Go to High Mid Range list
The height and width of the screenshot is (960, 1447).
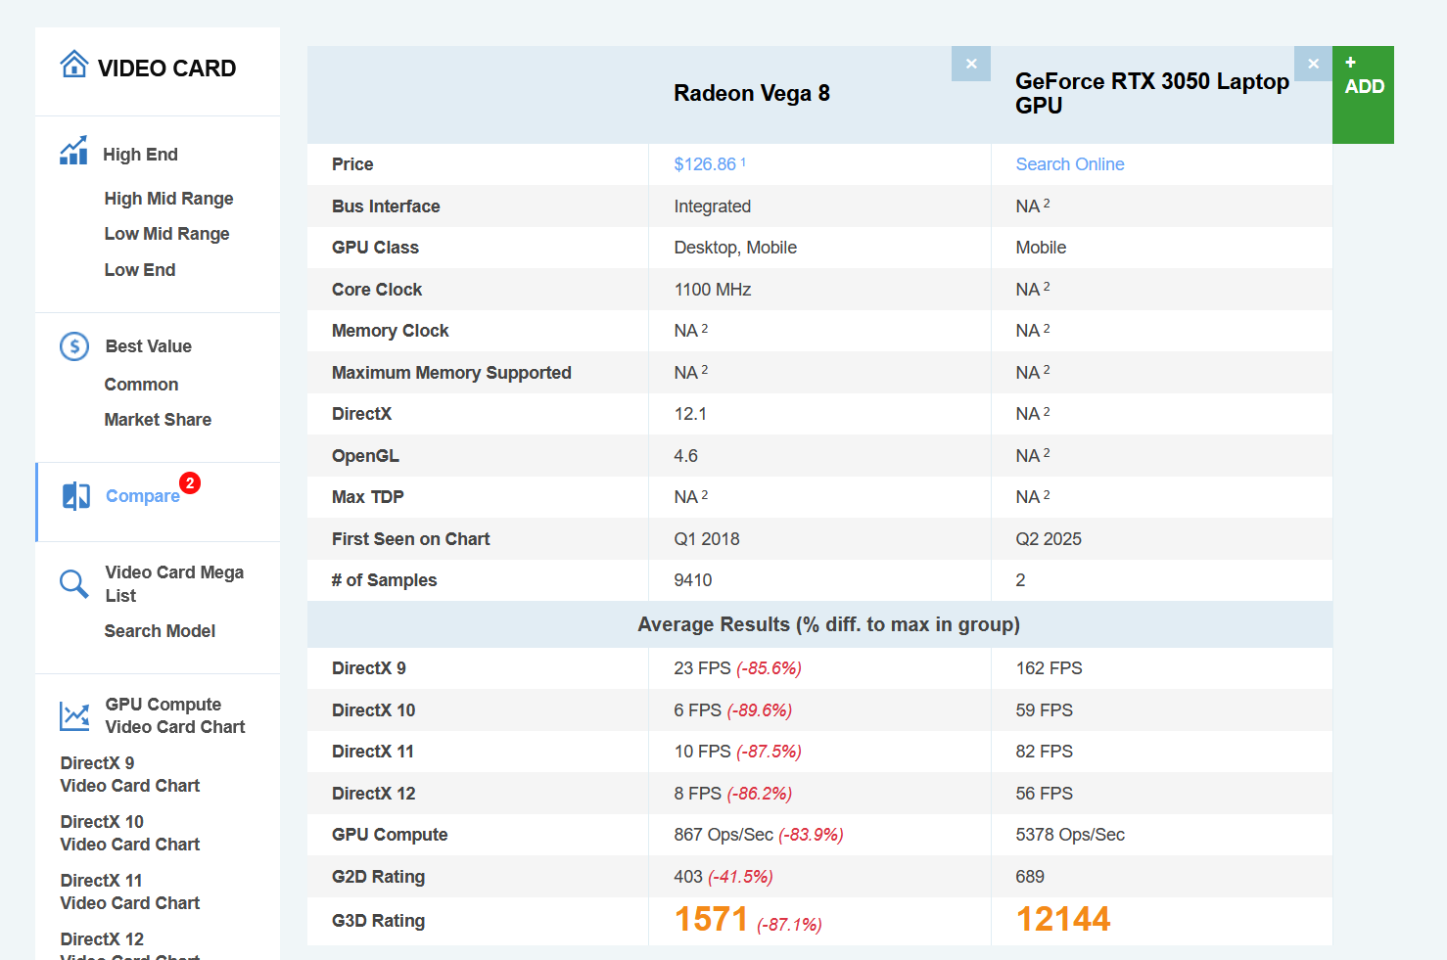[x=169, y=199]
